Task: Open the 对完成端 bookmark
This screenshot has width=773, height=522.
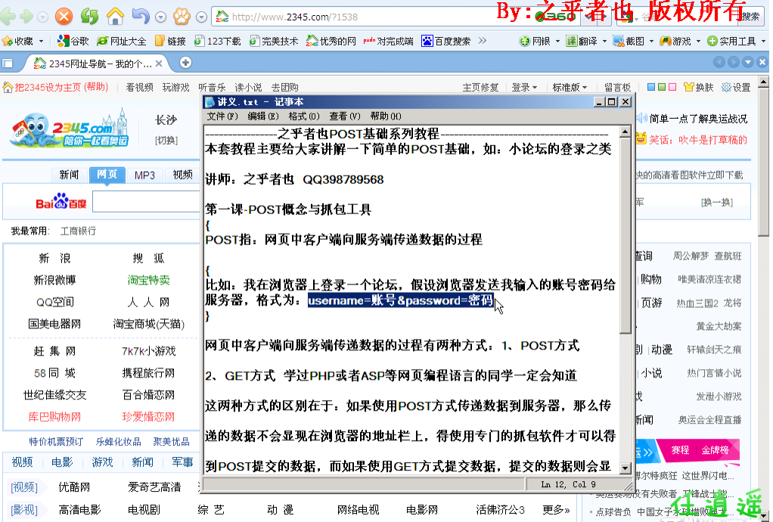Action: click(x=389, y=42)
